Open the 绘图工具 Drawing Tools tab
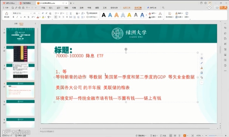 tap(127, 8)
